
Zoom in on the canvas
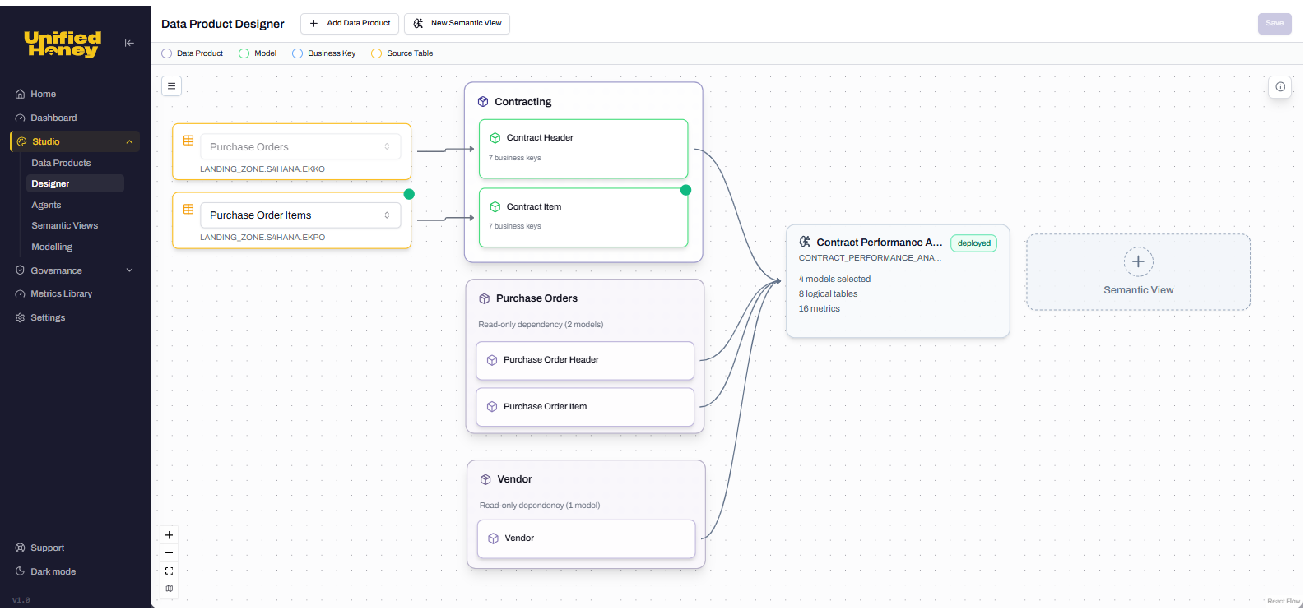tap(170, 535)
